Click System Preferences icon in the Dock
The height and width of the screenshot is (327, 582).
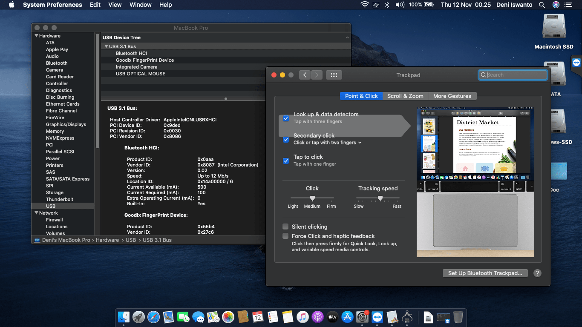coord(362,317)
